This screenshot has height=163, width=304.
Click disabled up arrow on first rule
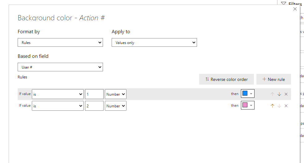tap(272, 94)
